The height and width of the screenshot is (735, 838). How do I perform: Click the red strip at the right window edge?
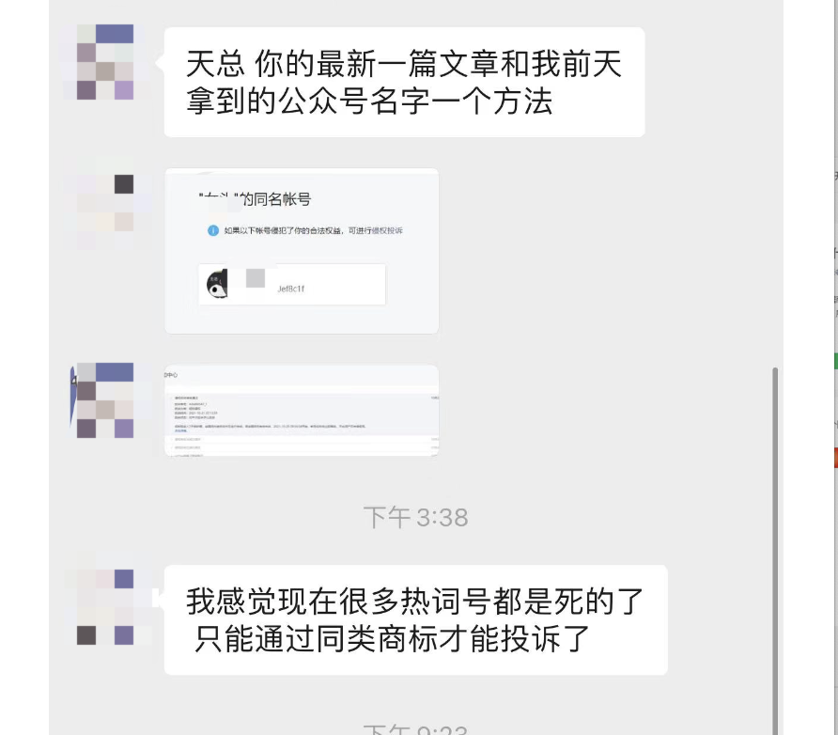[835, 458]
